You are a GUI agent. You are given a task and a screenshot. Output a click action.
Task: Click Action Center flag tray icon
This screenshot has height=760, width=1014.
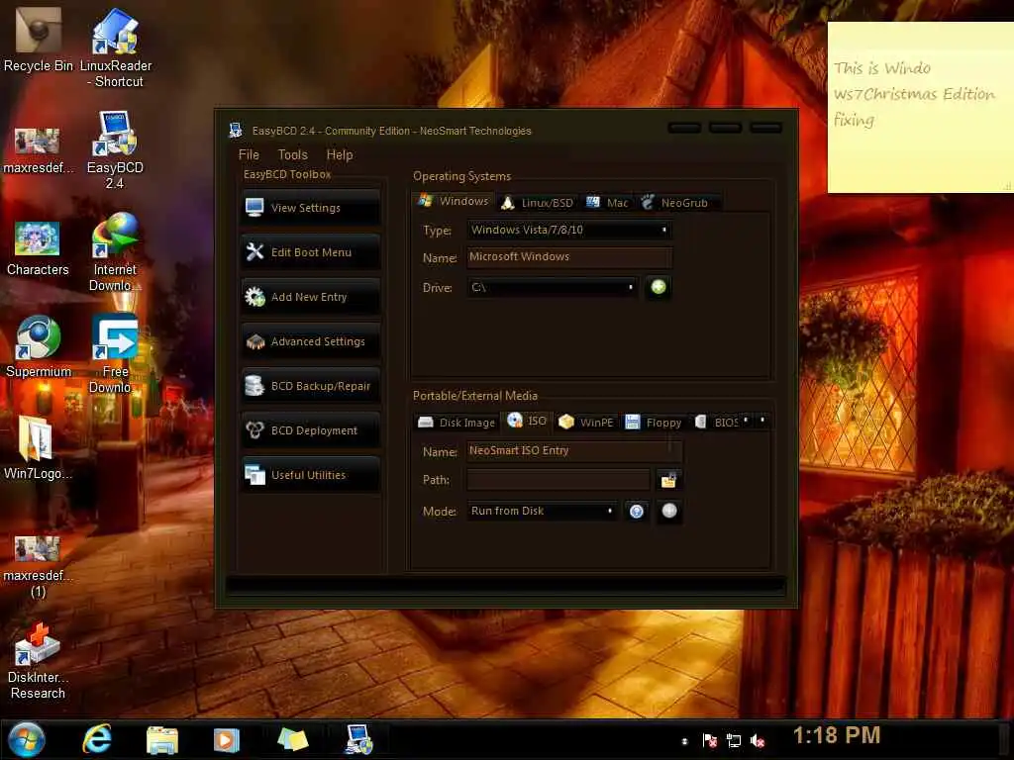pos(709,740)
